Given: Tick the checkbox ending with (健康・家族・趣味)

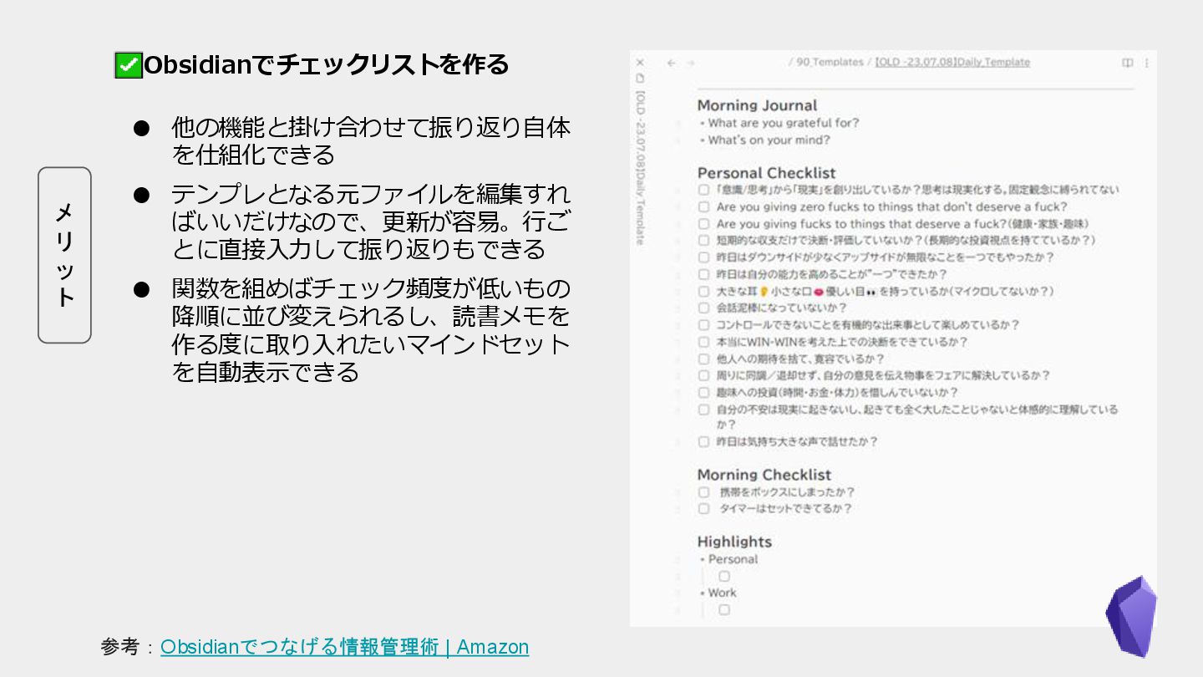Looking at the screenshot, I should tap(703, 224).
